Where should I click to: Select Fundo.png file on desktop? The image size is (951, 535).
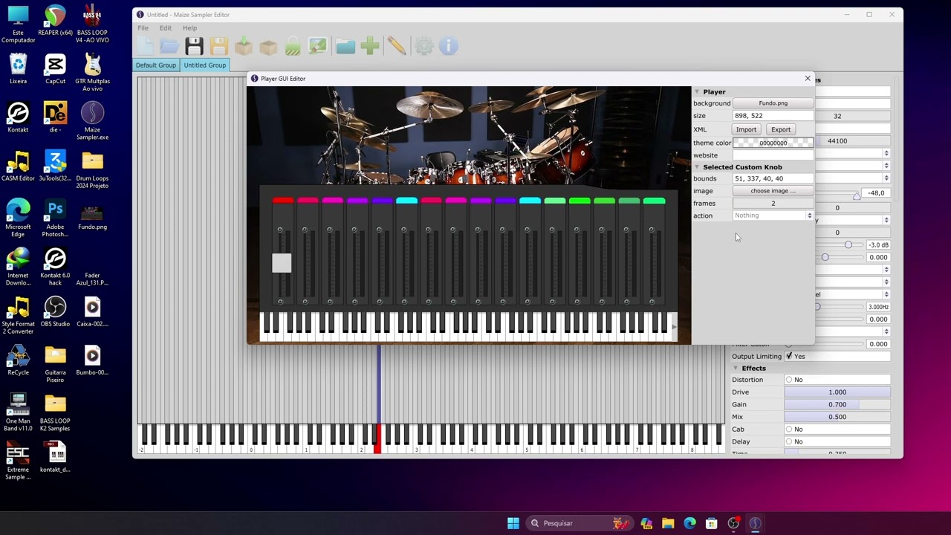click(x=92, y=215)
